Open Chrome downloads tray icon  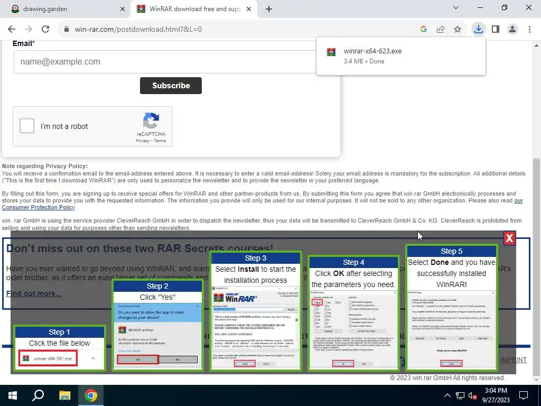(x=479, y=30)
